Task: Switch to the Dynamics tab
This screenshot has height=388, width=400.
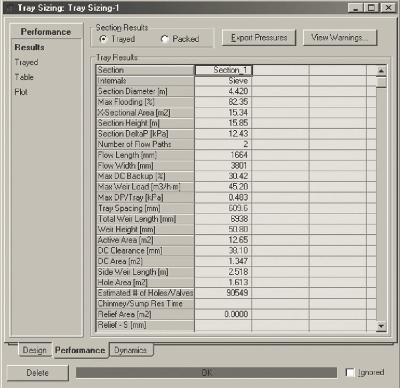Action: pyautogui.click(x=130, y=350)
